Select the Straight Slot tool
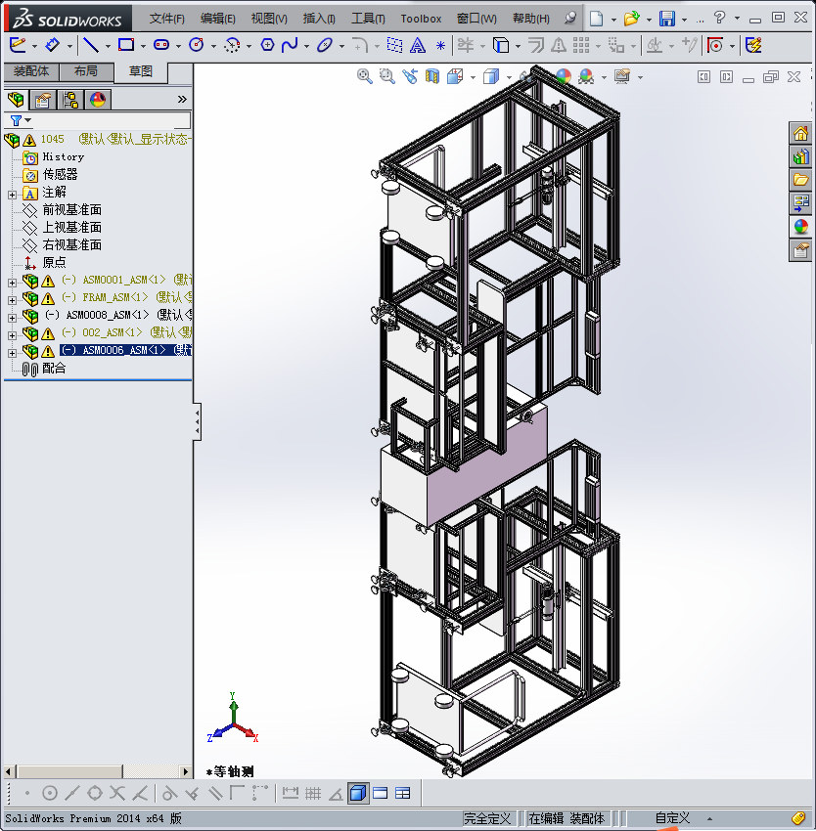This screenshot has width=816, height=831. pyautogui.click(x=161, y=45)
